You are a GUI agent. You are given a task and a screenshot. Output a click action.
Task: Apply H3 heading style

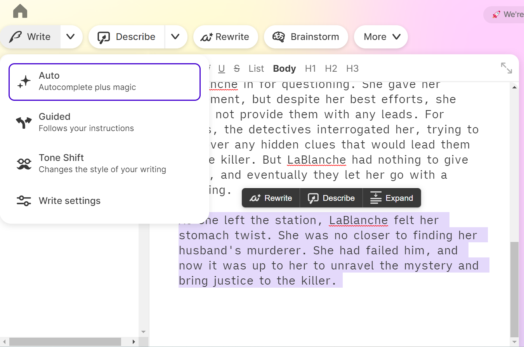pyautogui.click(x=352, y=69)
